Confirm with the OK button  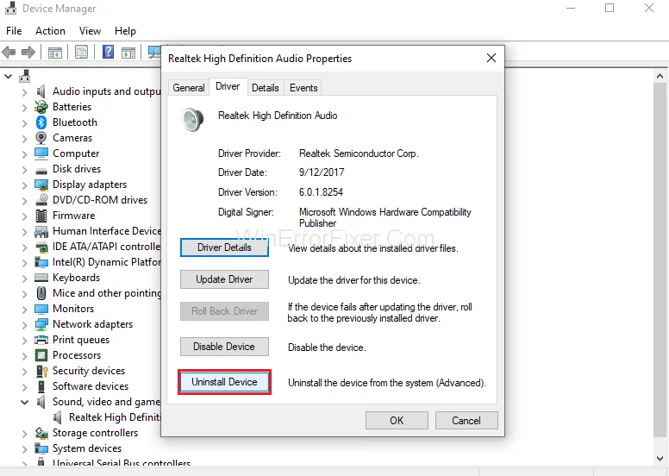coord(397,421)
